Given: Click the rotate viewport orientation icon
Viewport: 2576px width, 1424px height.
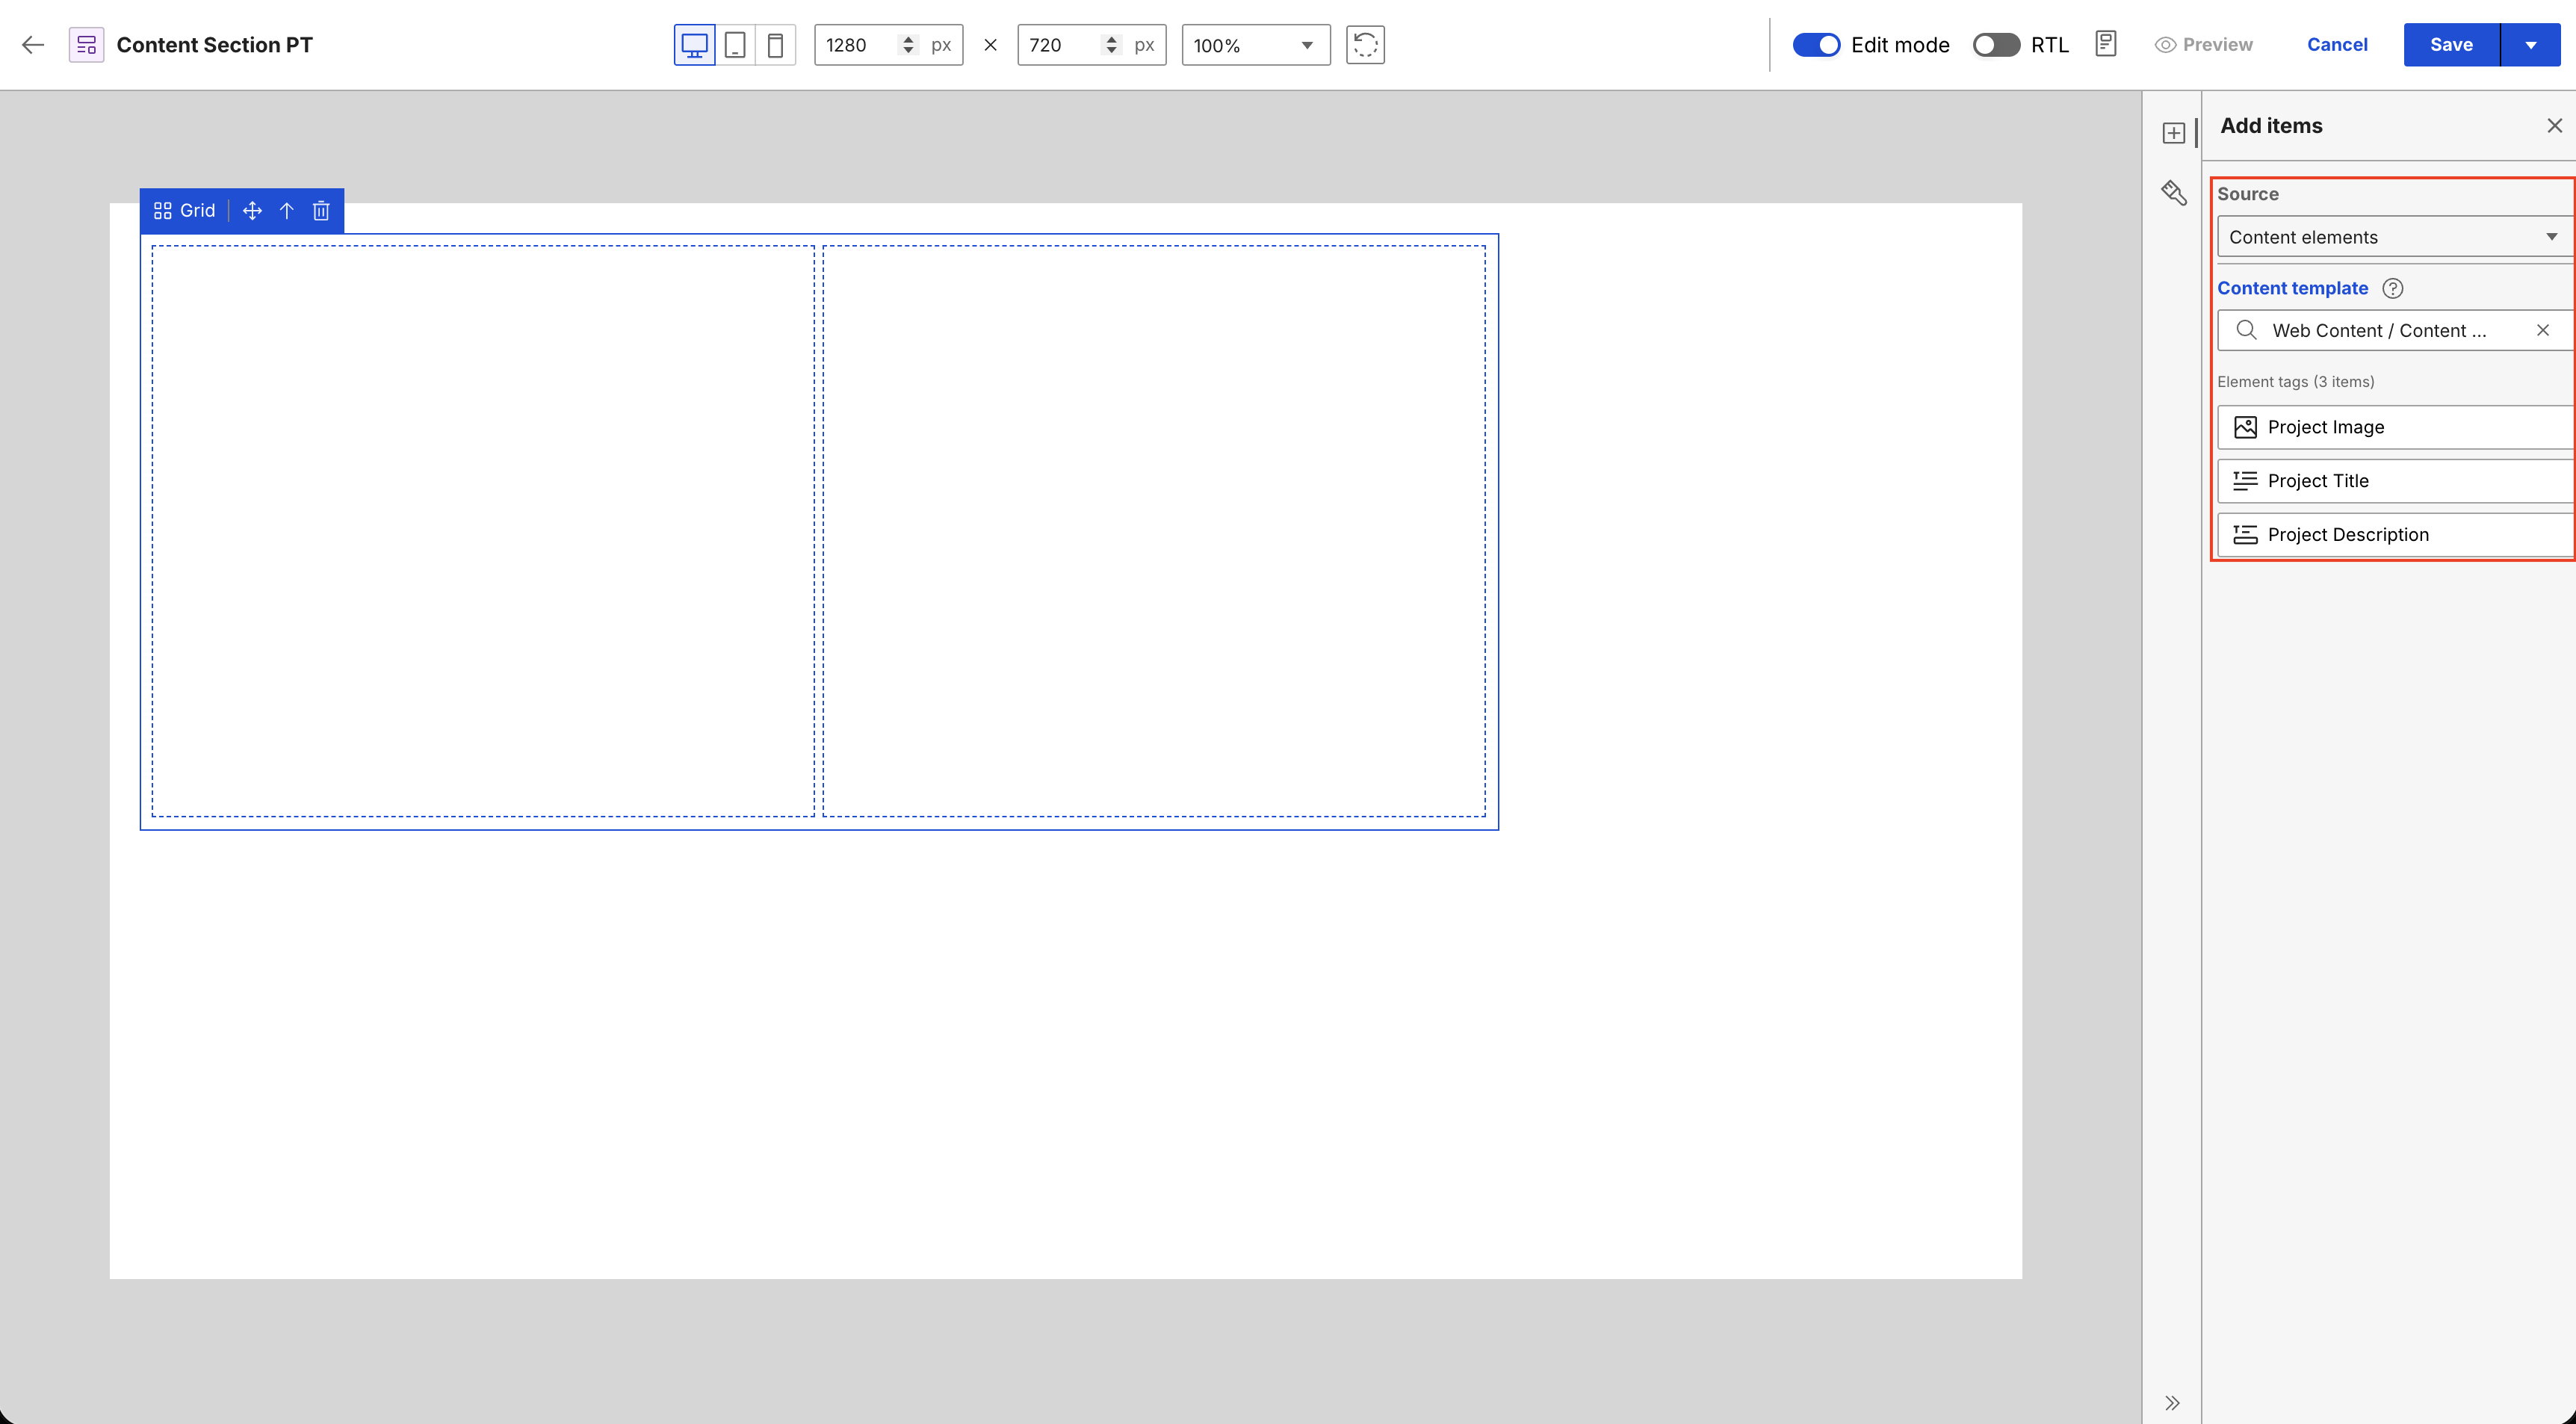Looking at the screenshot, I should click(1365, 45).
